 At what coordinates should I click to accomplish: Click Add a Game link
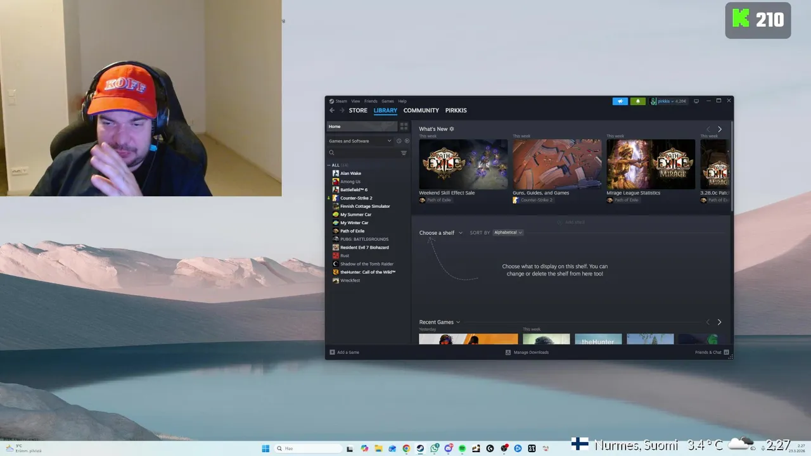point(348,352)
